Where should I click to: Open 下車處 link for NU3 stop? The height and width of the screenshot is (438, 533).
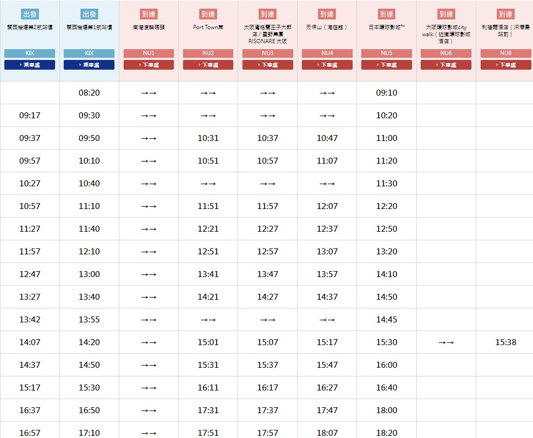pyautogui.click(x=267, y=65)
